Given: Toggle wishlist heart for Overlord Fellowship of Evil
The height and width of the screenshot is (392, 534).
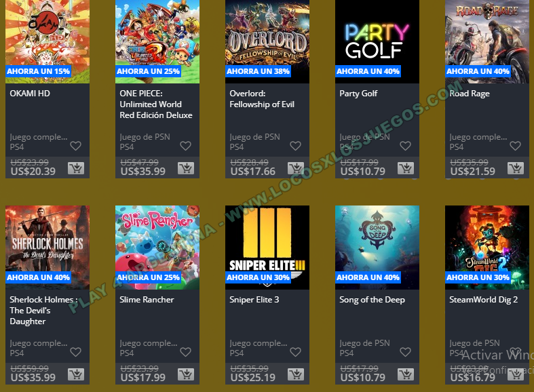Looking at the screenshot, I should point(295,146).
